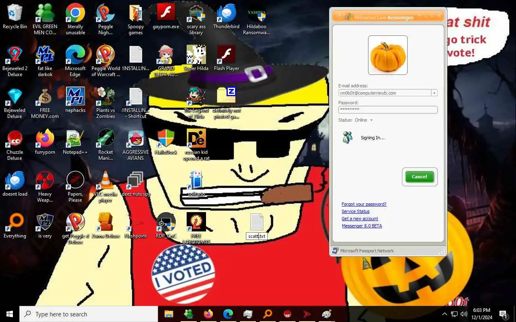Open the taskbar clock showing 6:03 PM
The height and width of the screenshot is (322, 516).
[x=481, y=314]
